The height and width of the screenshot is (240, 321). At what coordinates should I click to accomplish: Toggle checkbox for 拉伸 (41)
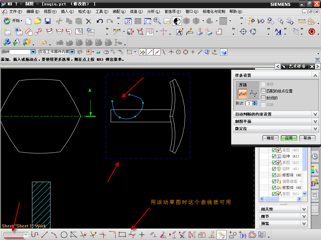pos(274,156)
